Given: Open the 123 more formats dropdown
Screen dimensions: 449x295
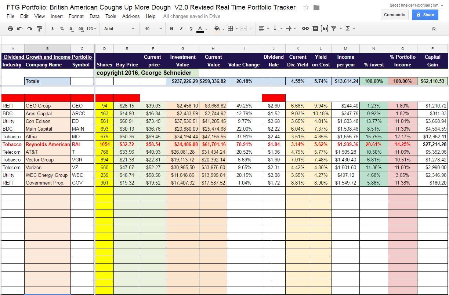Looking at the screenshot, I should [91, 29].
